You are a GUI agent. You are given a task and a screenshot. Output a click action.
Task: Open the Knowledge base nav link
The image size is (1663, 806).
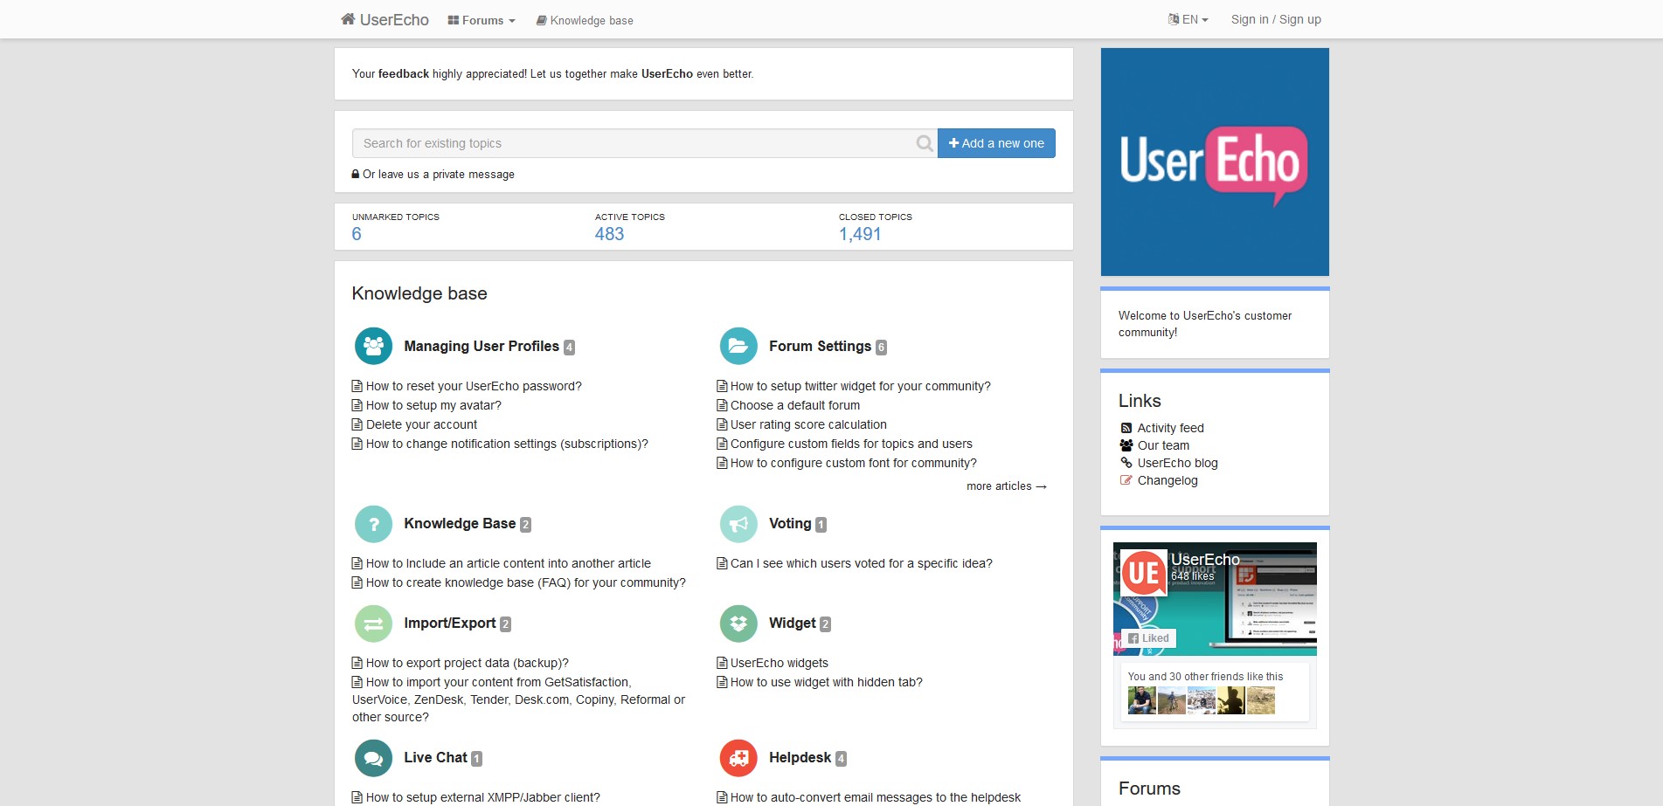pos(585,20)
